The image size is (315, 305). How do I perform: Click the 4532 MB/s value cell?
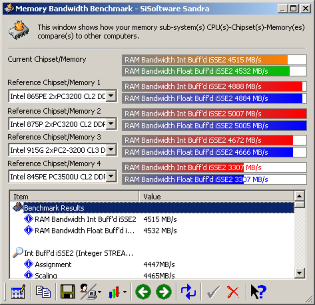tap(160, 230)
